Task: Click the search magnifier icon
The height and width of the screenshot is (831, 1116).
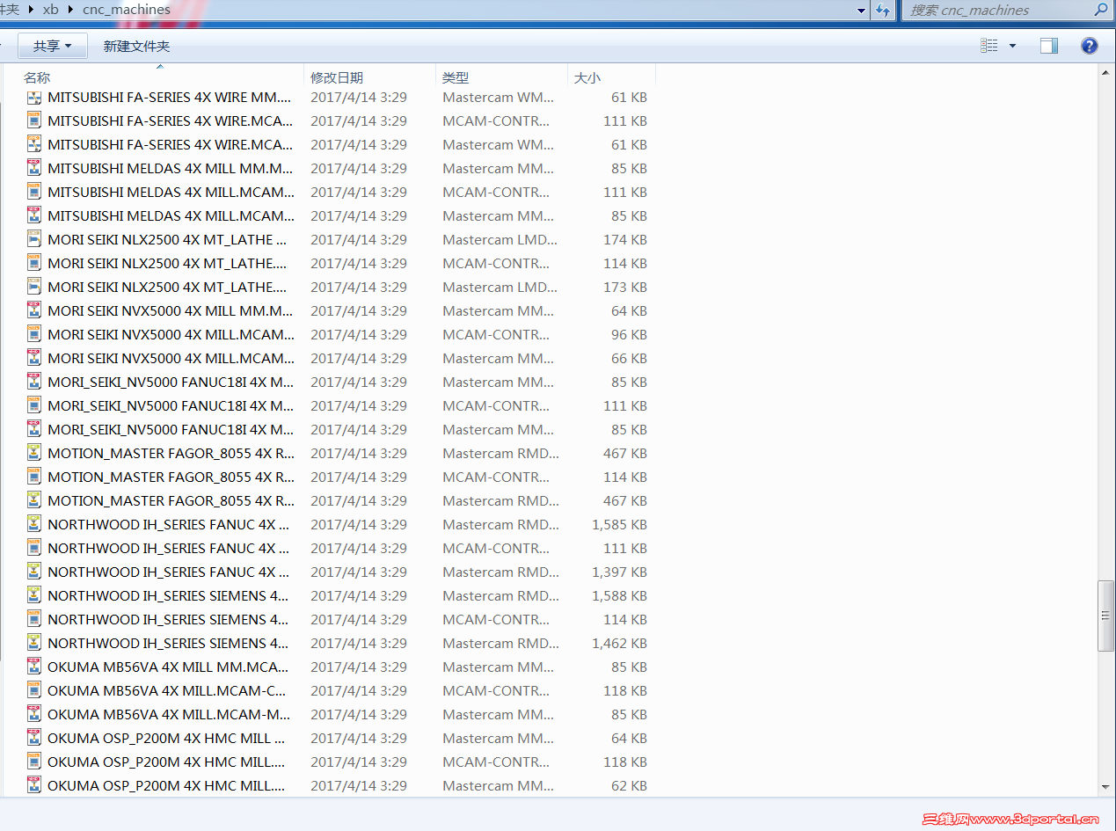Action: [x=1100, y=10]
